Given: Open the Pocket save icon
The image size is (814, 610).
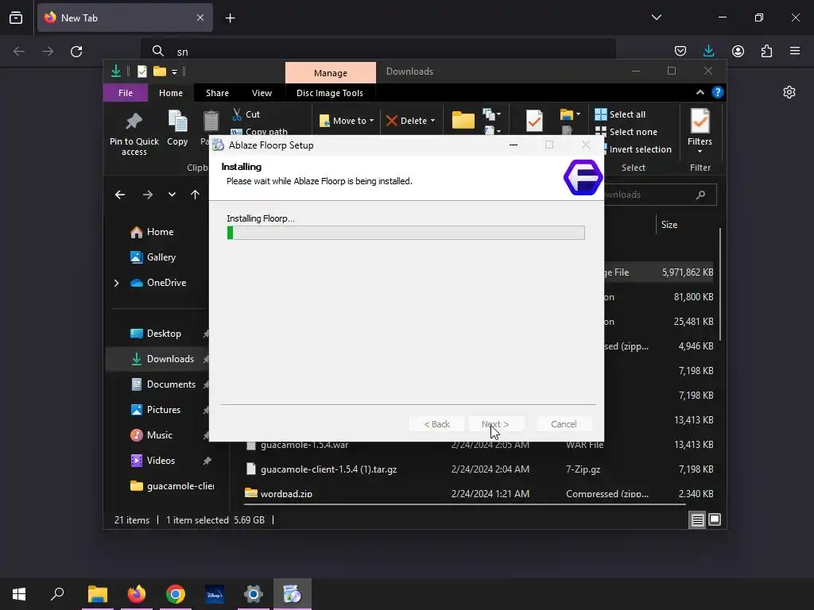Looking at the screenshot, I should tap(680, 51).
